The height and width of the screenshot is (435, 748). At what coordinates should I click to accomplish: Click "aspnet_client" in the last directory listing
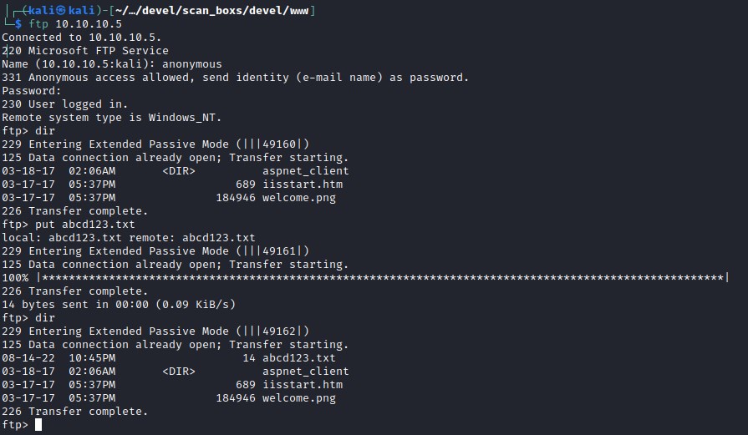306,372
